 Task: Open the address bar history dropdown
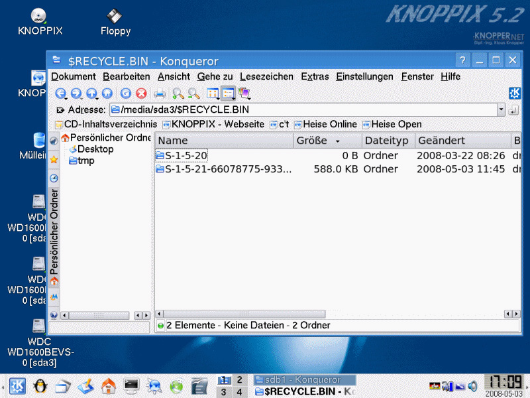point(501,110)
